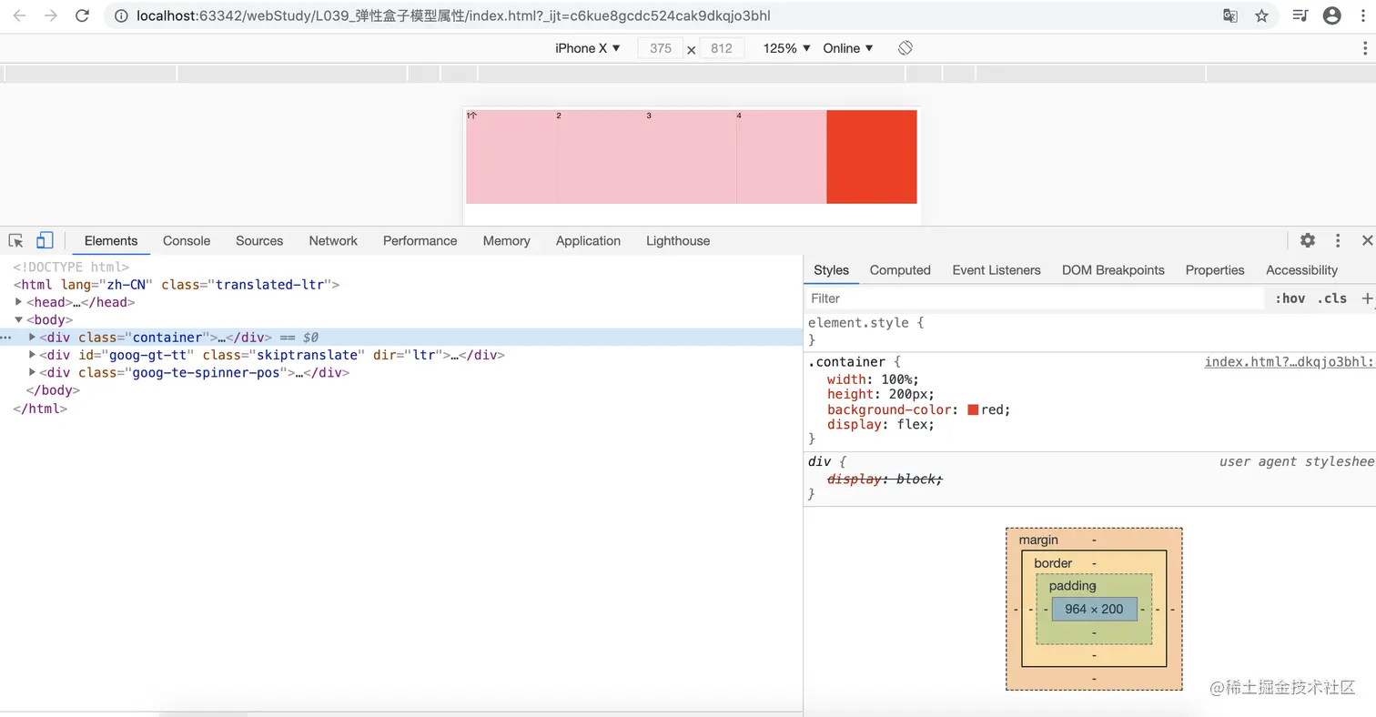1376x717 pixels.
Task: Click flex item 2 in page preview
Action: pos(601,157)
